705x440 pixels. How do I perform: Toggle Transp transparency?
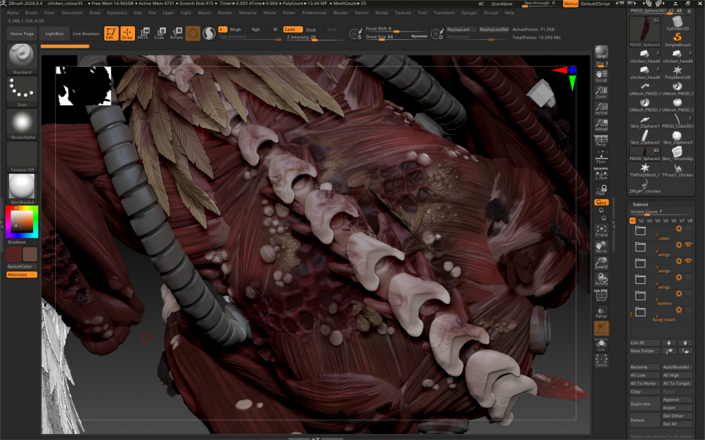601,311
